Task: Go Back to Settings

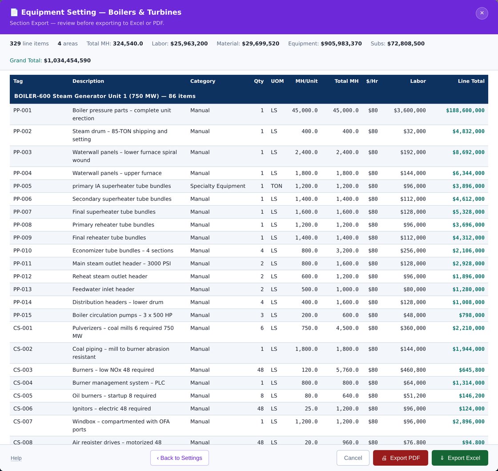Action: coord(180,458)
